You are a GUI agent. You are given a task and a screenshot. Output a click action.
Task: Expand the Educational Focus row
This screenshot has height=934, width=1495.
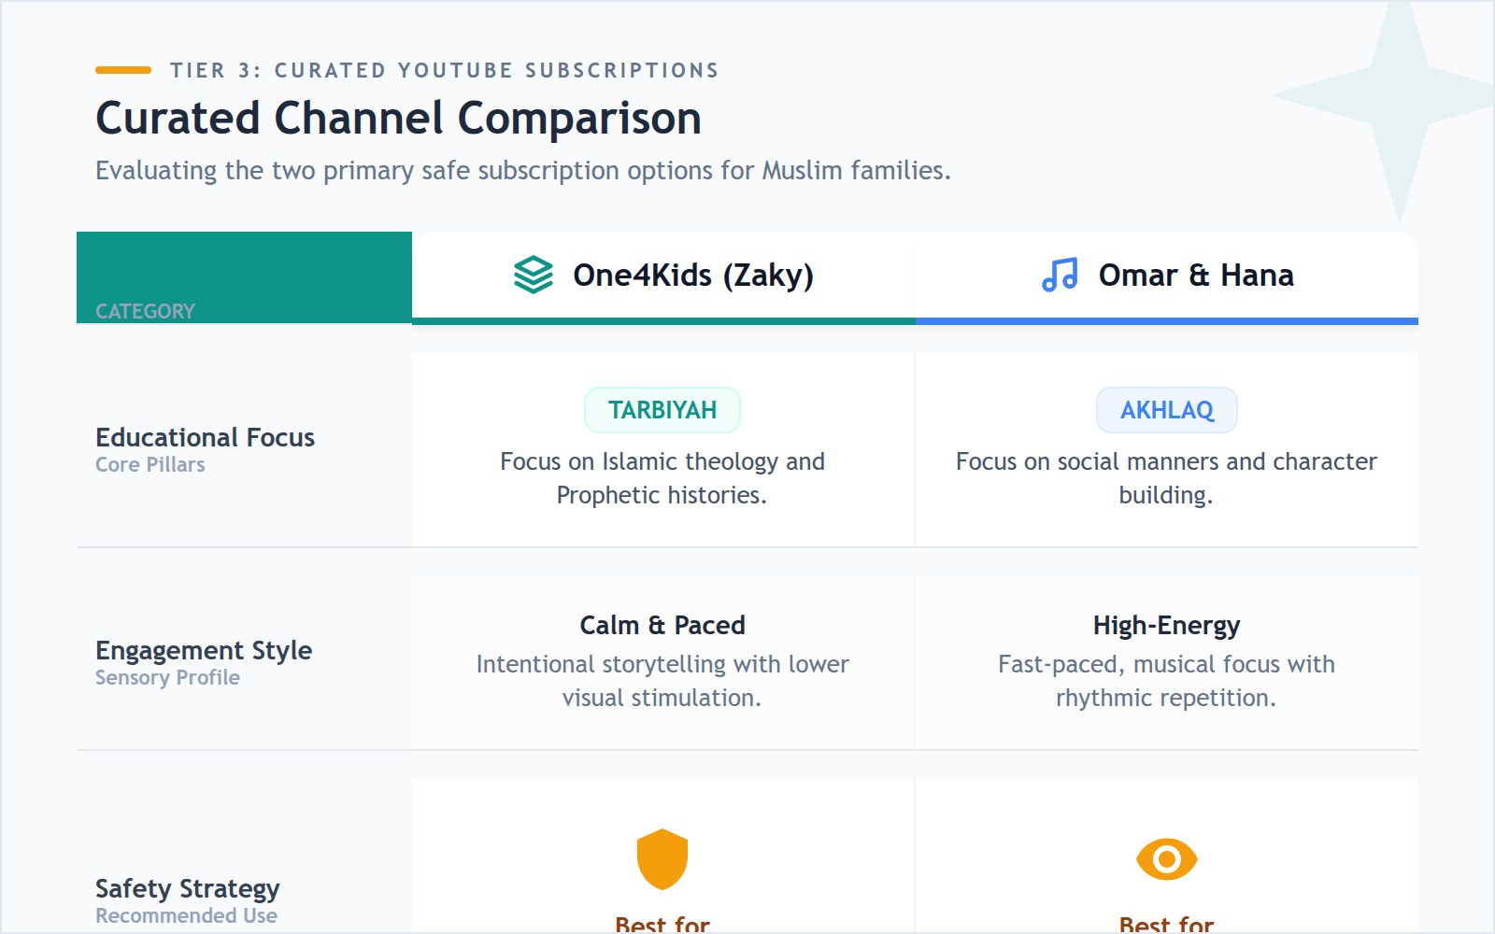click(205, 436)
